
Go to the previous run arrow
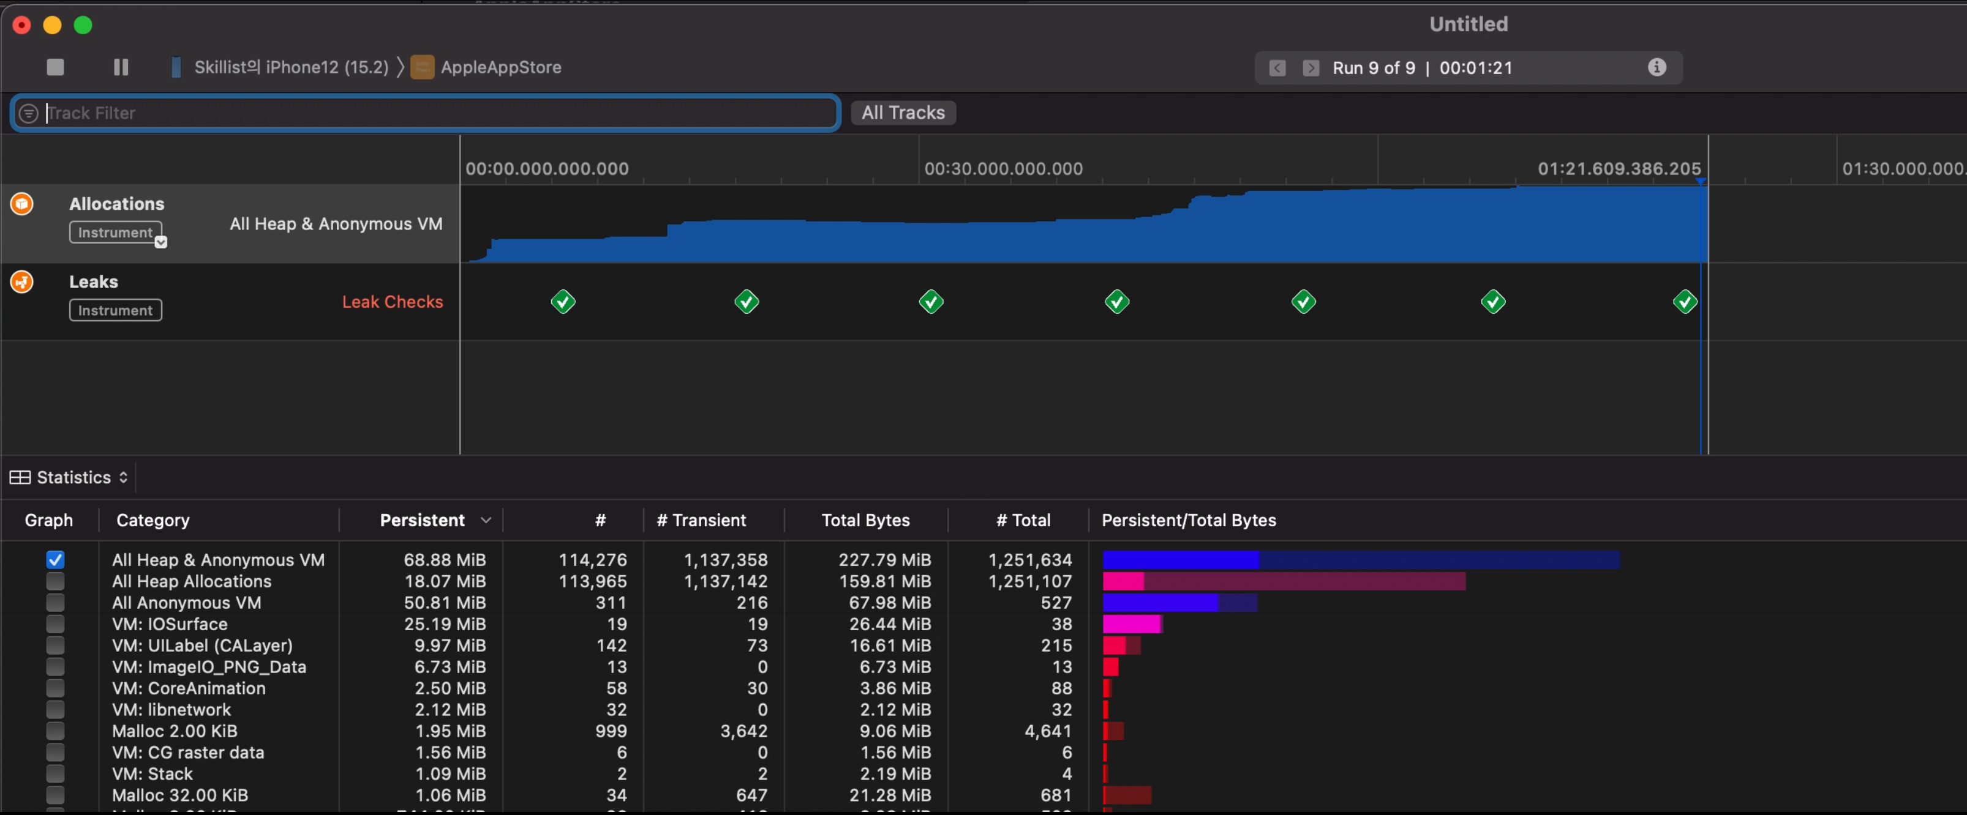tap(1277, 68)
